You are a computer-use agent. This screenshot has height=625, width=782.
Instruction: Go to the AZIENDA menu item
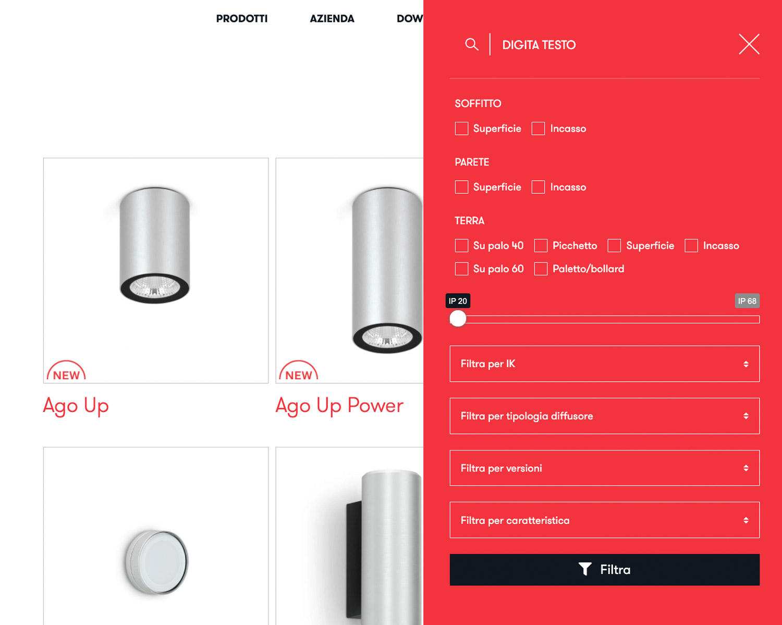pos(332,19)
